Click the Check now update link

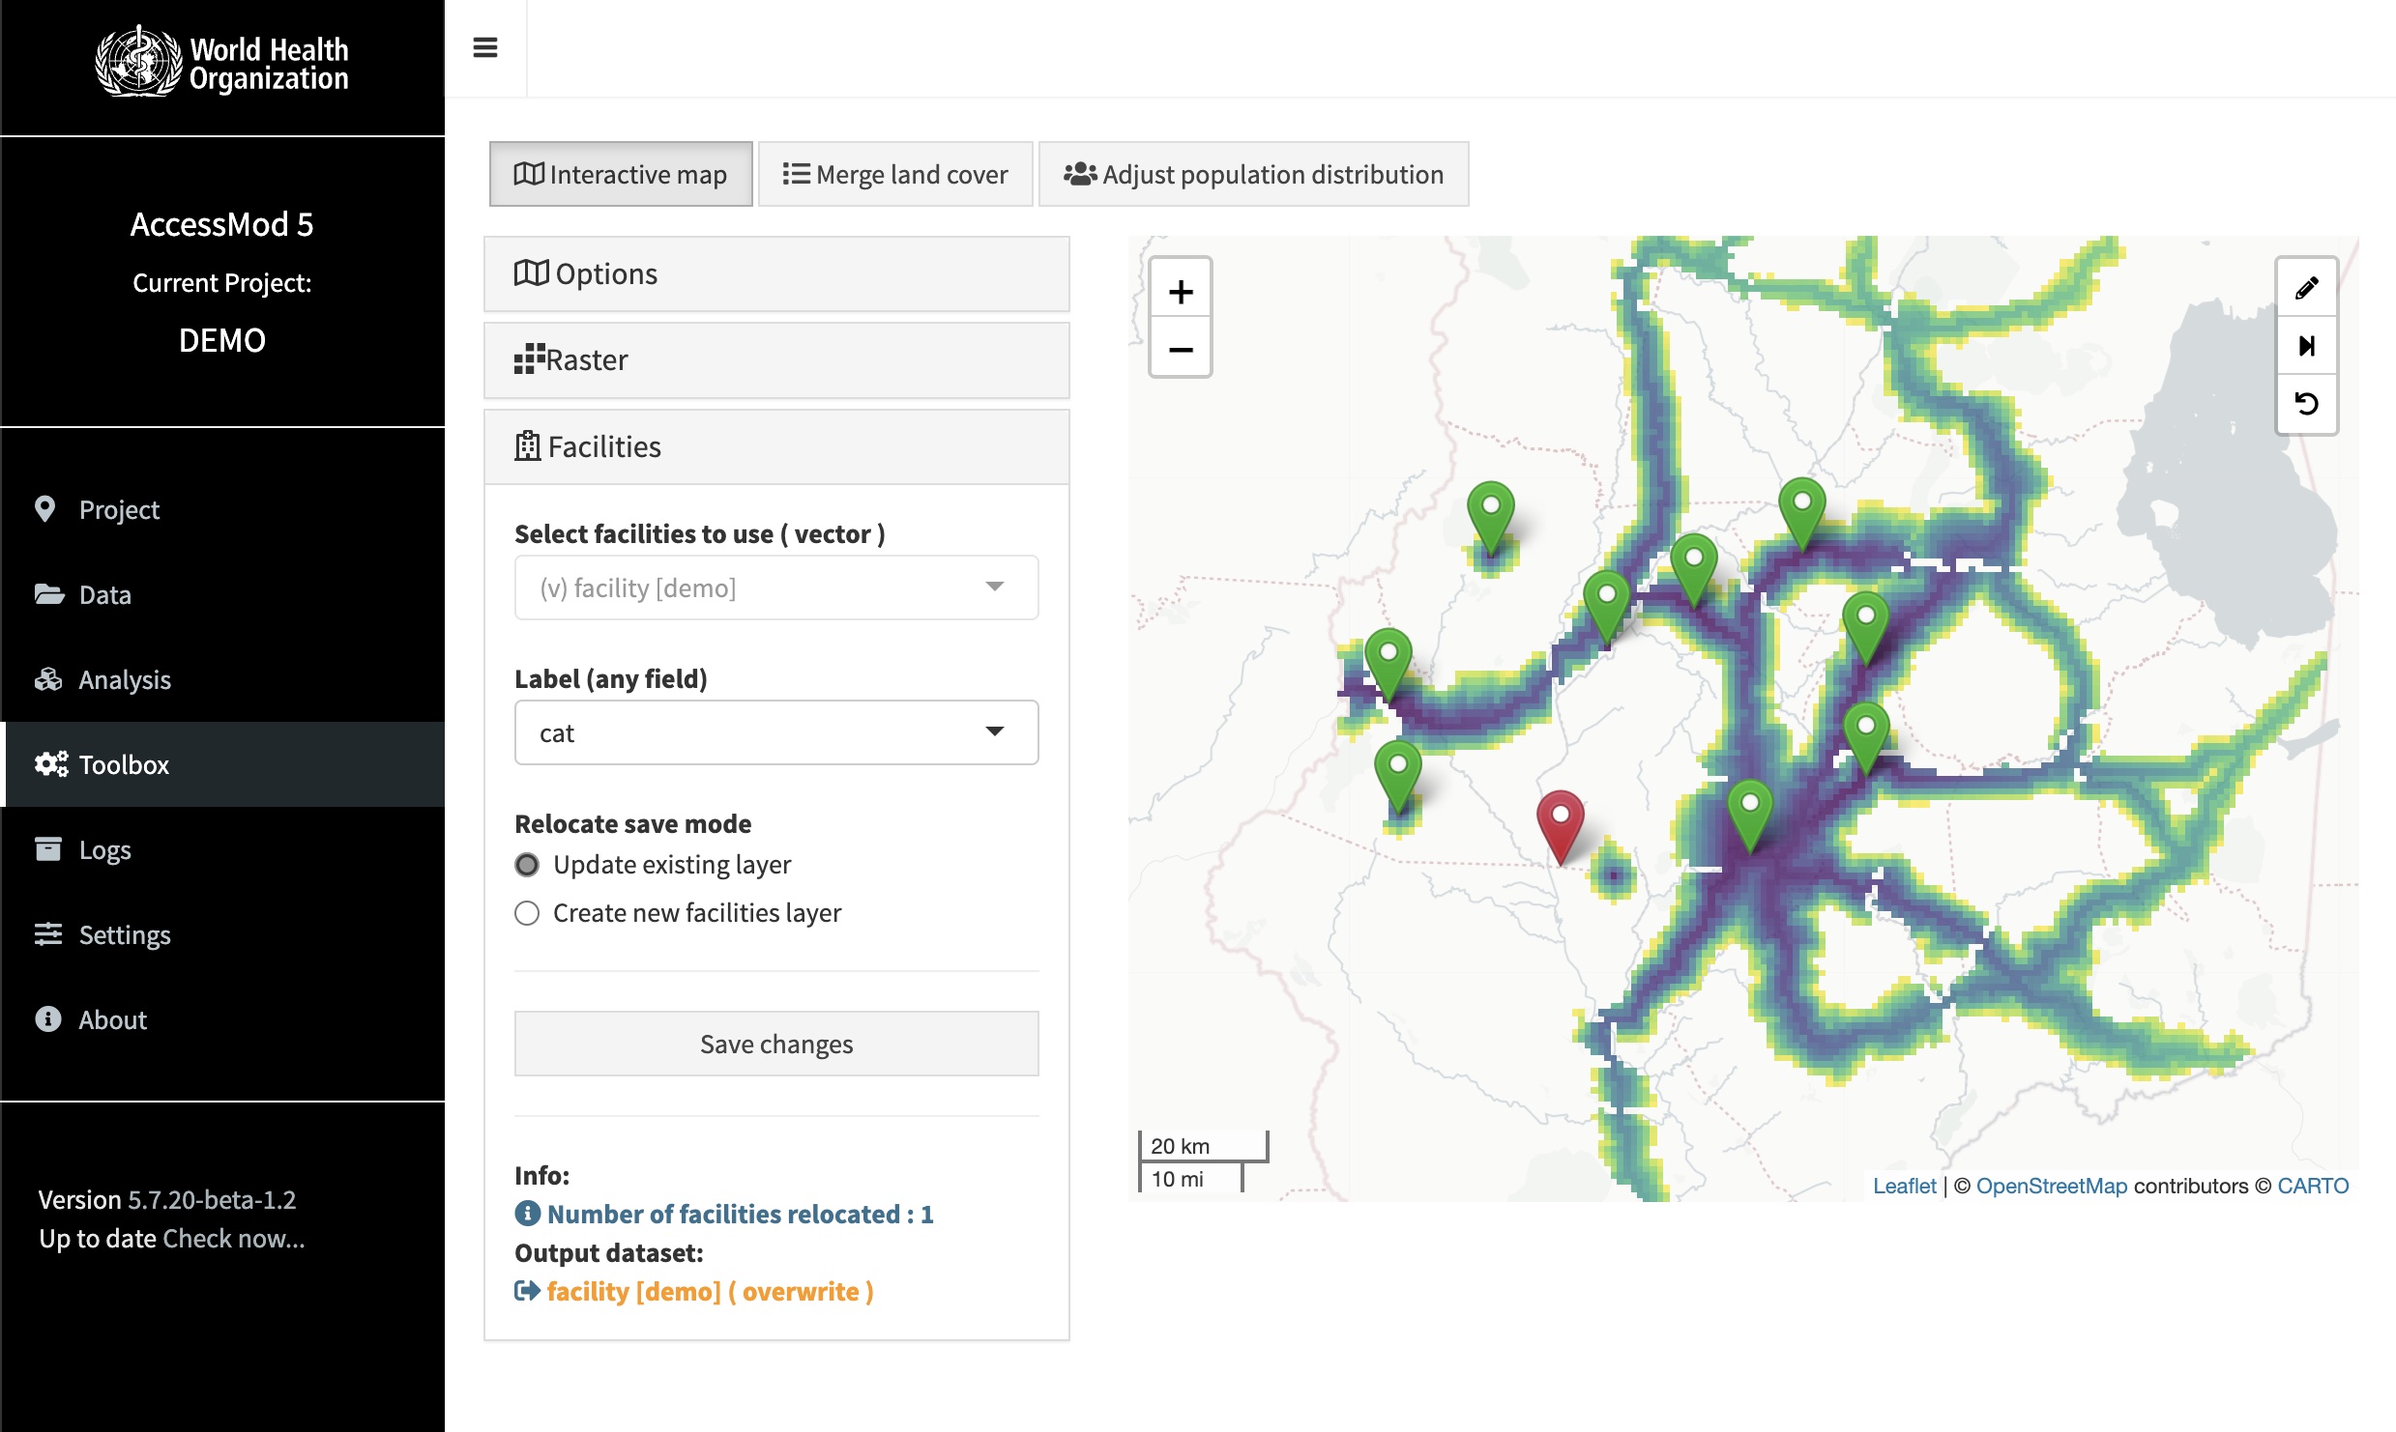tap(233, 1239)
